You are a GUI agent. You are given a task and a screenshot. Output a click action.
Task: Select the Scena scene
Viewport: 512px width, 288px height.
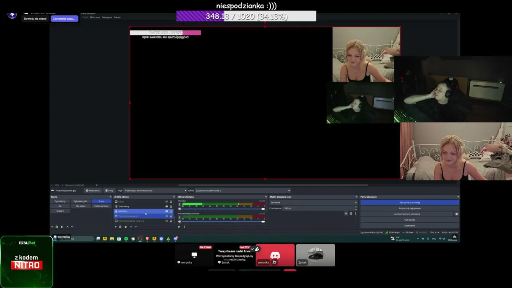(101, 201)
